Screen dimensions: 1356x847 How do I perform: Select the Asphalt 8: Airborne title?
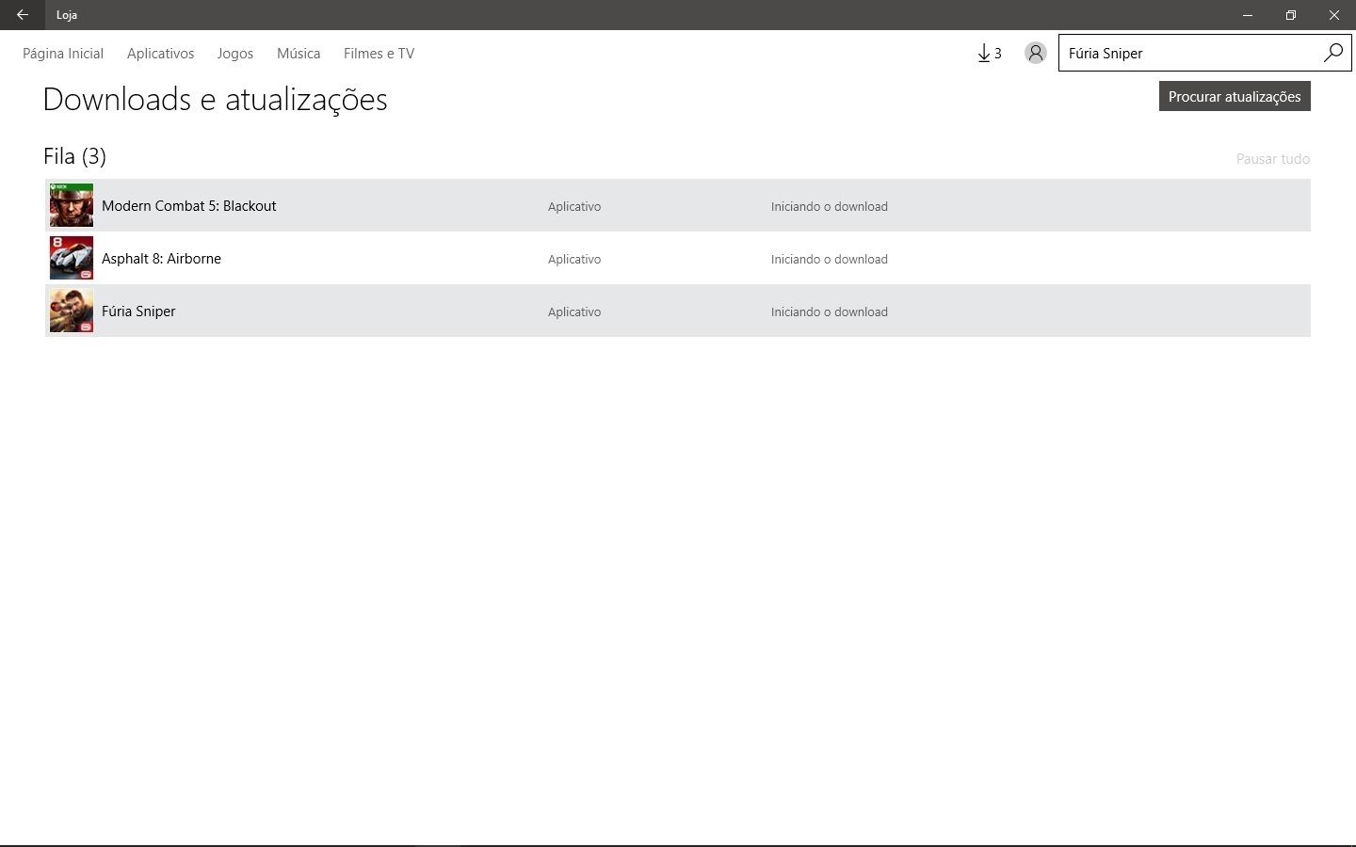[x=161, y=259]
